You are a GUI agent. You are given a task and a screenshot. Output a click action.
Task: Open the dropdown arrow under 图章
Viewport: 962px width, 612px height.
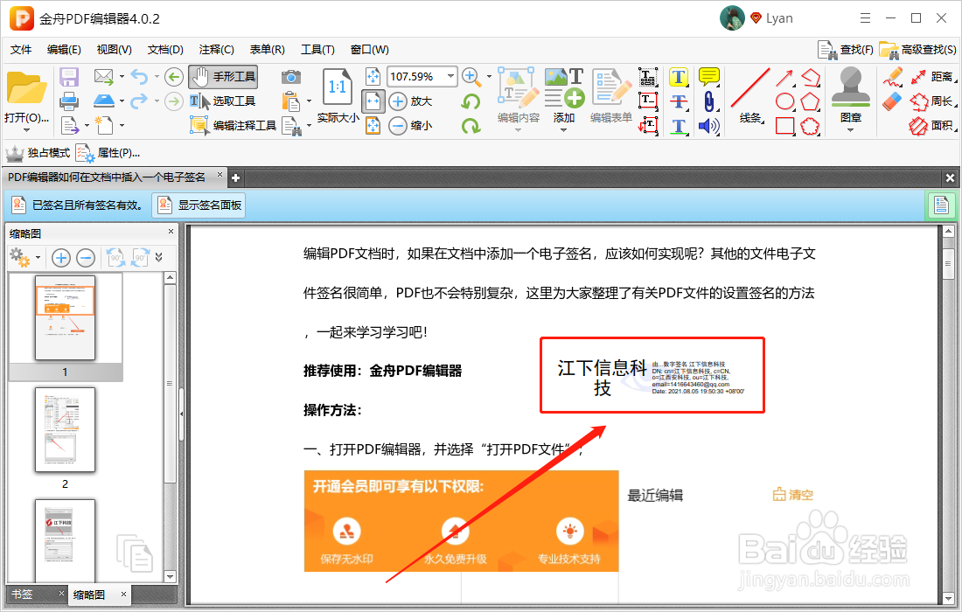coord(850,130)
